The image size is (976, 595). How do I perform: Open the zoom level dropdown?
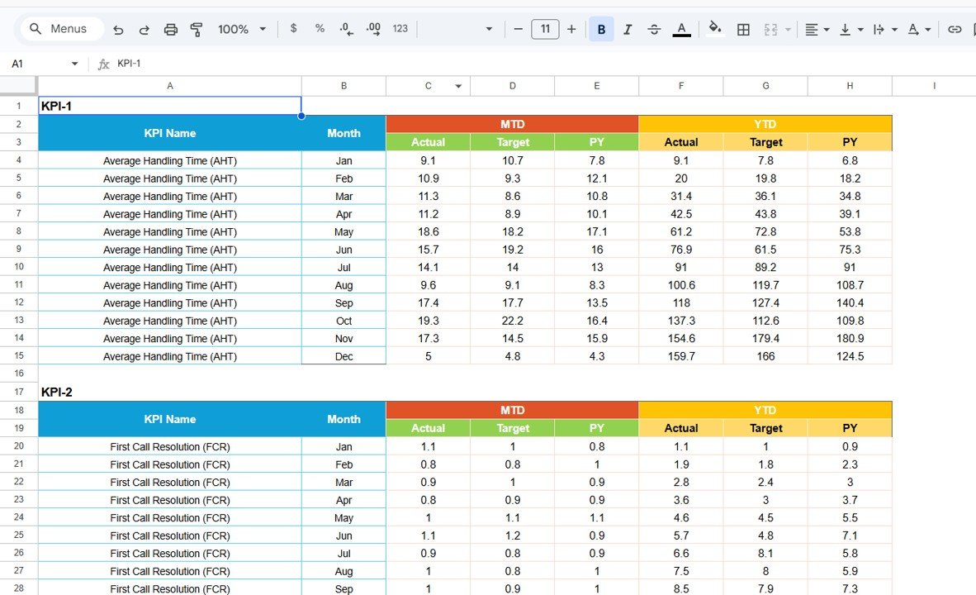(x=241, y=28)
